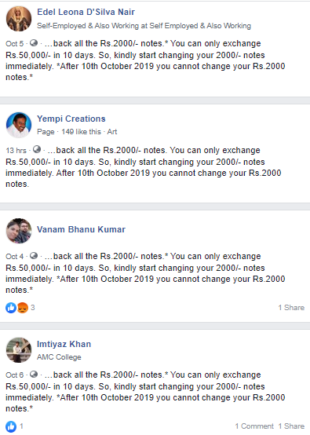Open Vanam Bhanu Kumar's profile
Screen dimensions: 310x435
(81, 229)
